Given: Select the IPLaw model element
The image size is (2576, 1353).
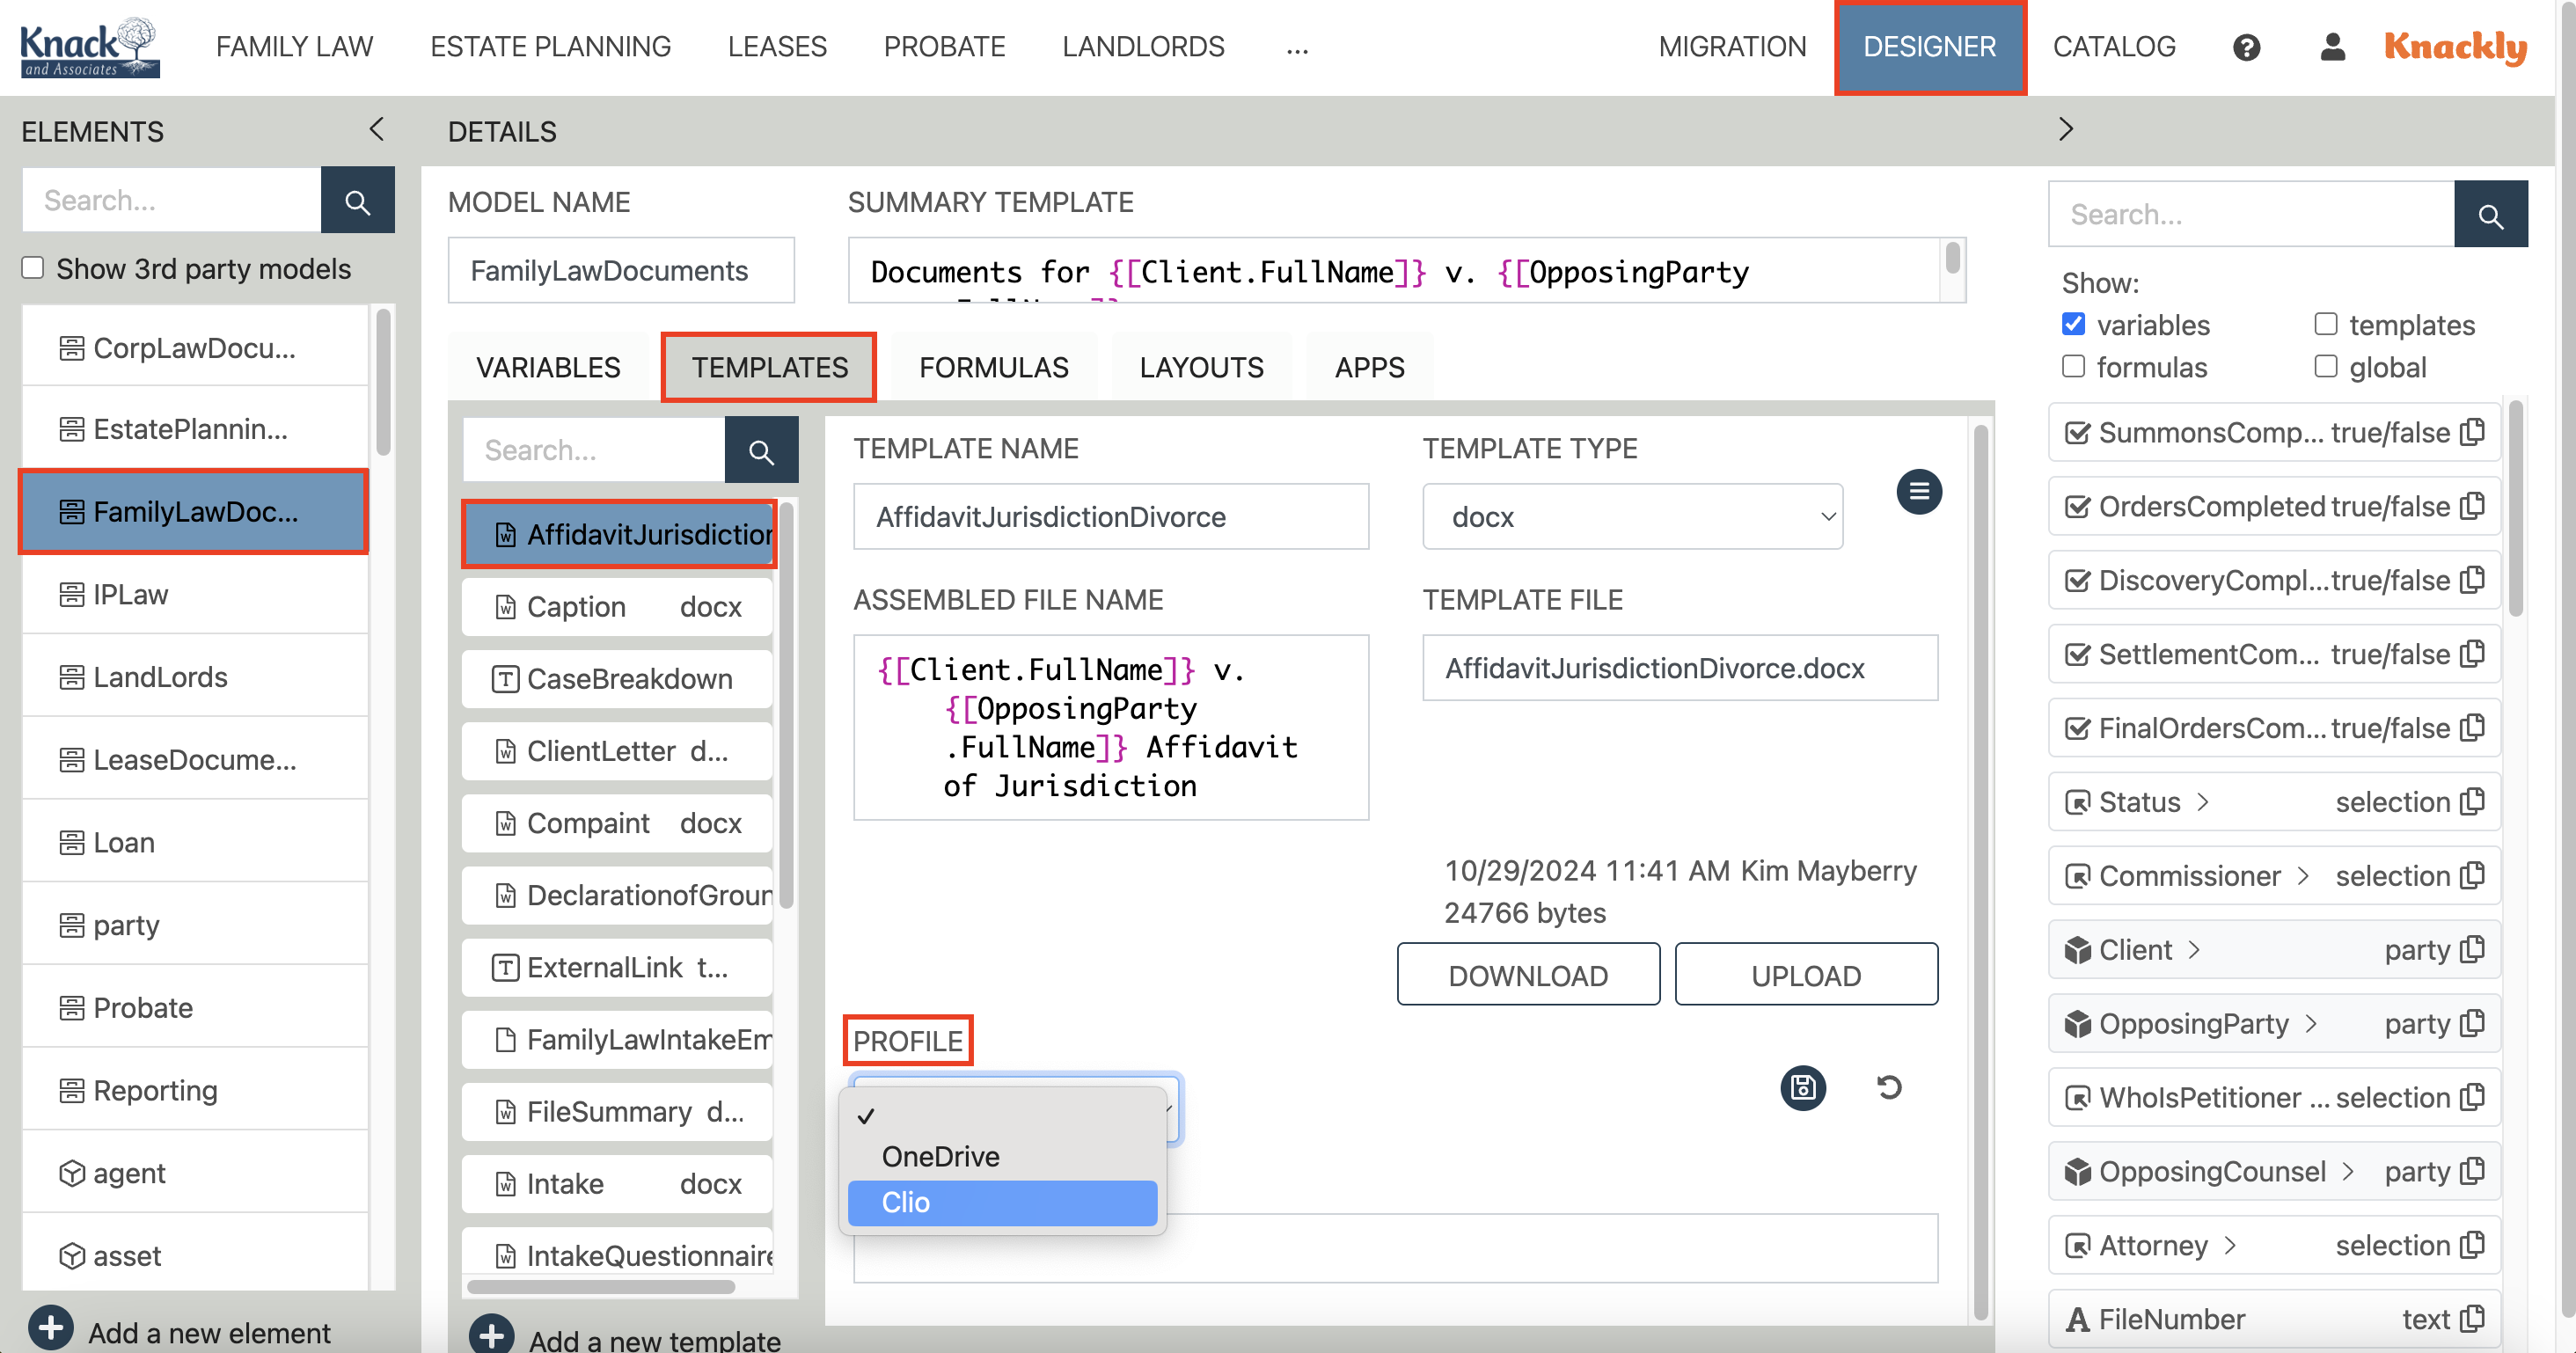Looking at the screenshot, I should coord(195,594).
